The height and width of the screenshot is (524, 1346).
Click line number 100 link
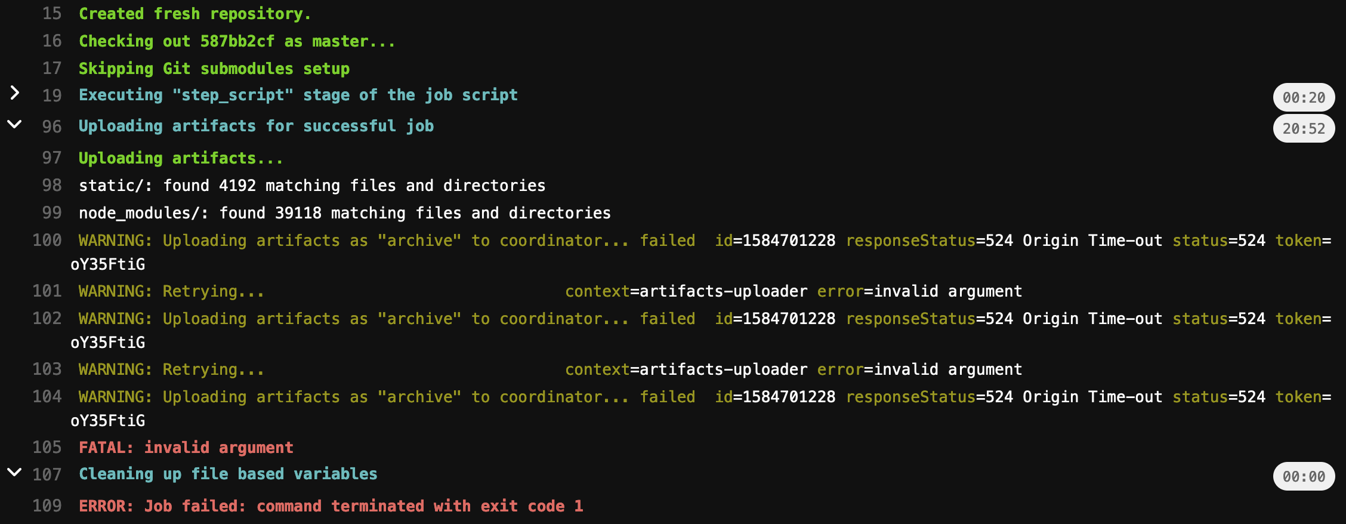tap(47, 240)
